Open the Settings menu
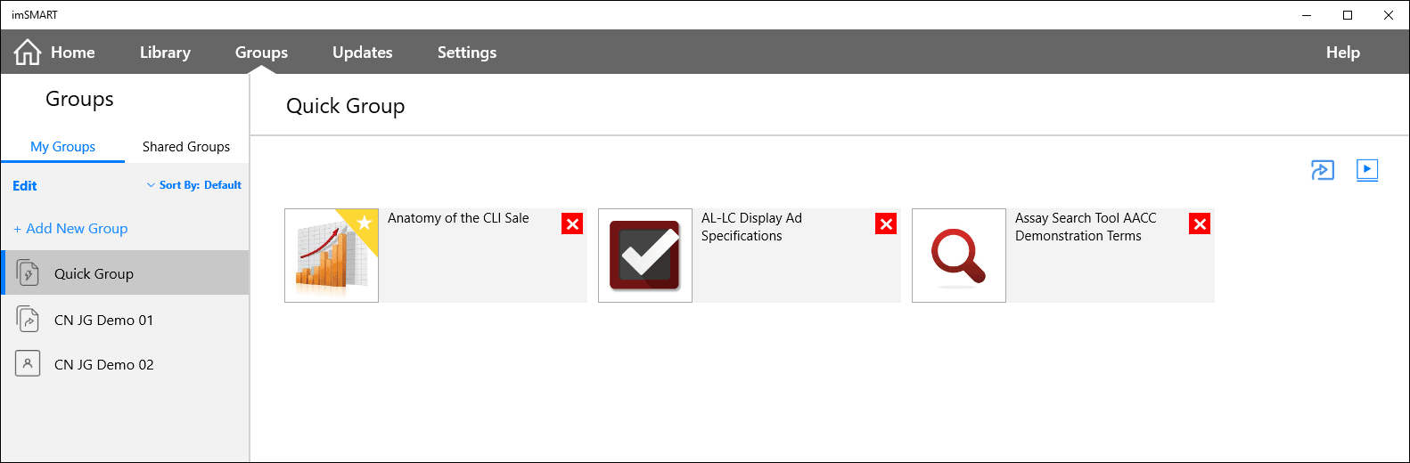1410x463 pixels. pos(467,53)
